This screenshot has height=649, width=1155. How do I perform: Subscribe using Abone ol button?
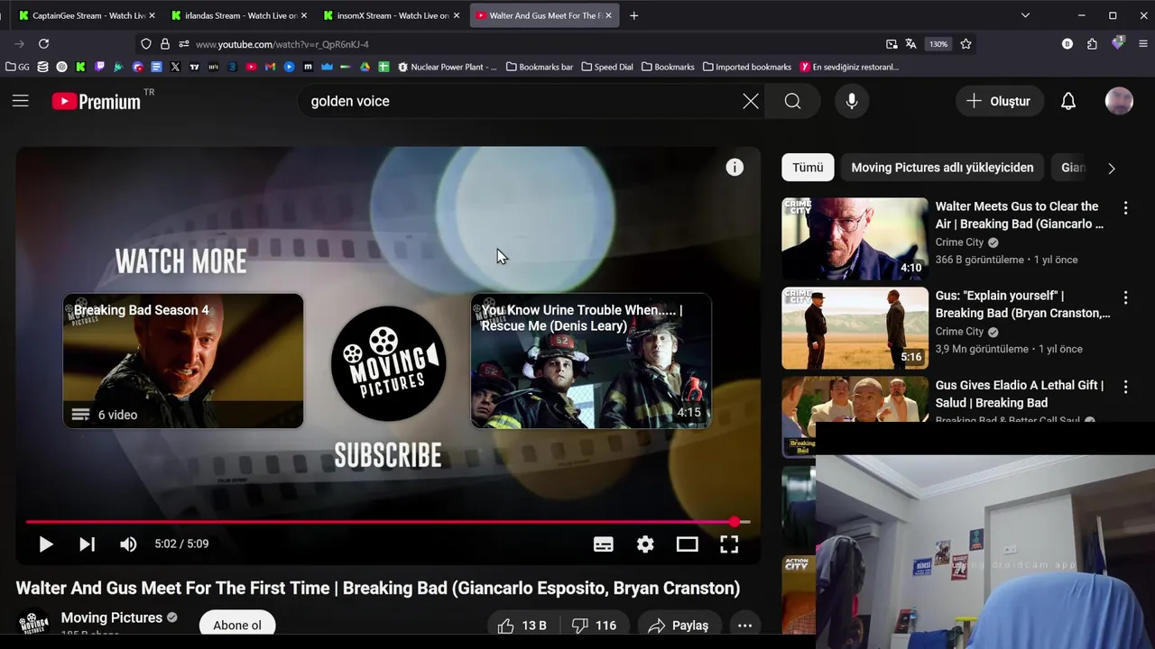click(237, 625)
